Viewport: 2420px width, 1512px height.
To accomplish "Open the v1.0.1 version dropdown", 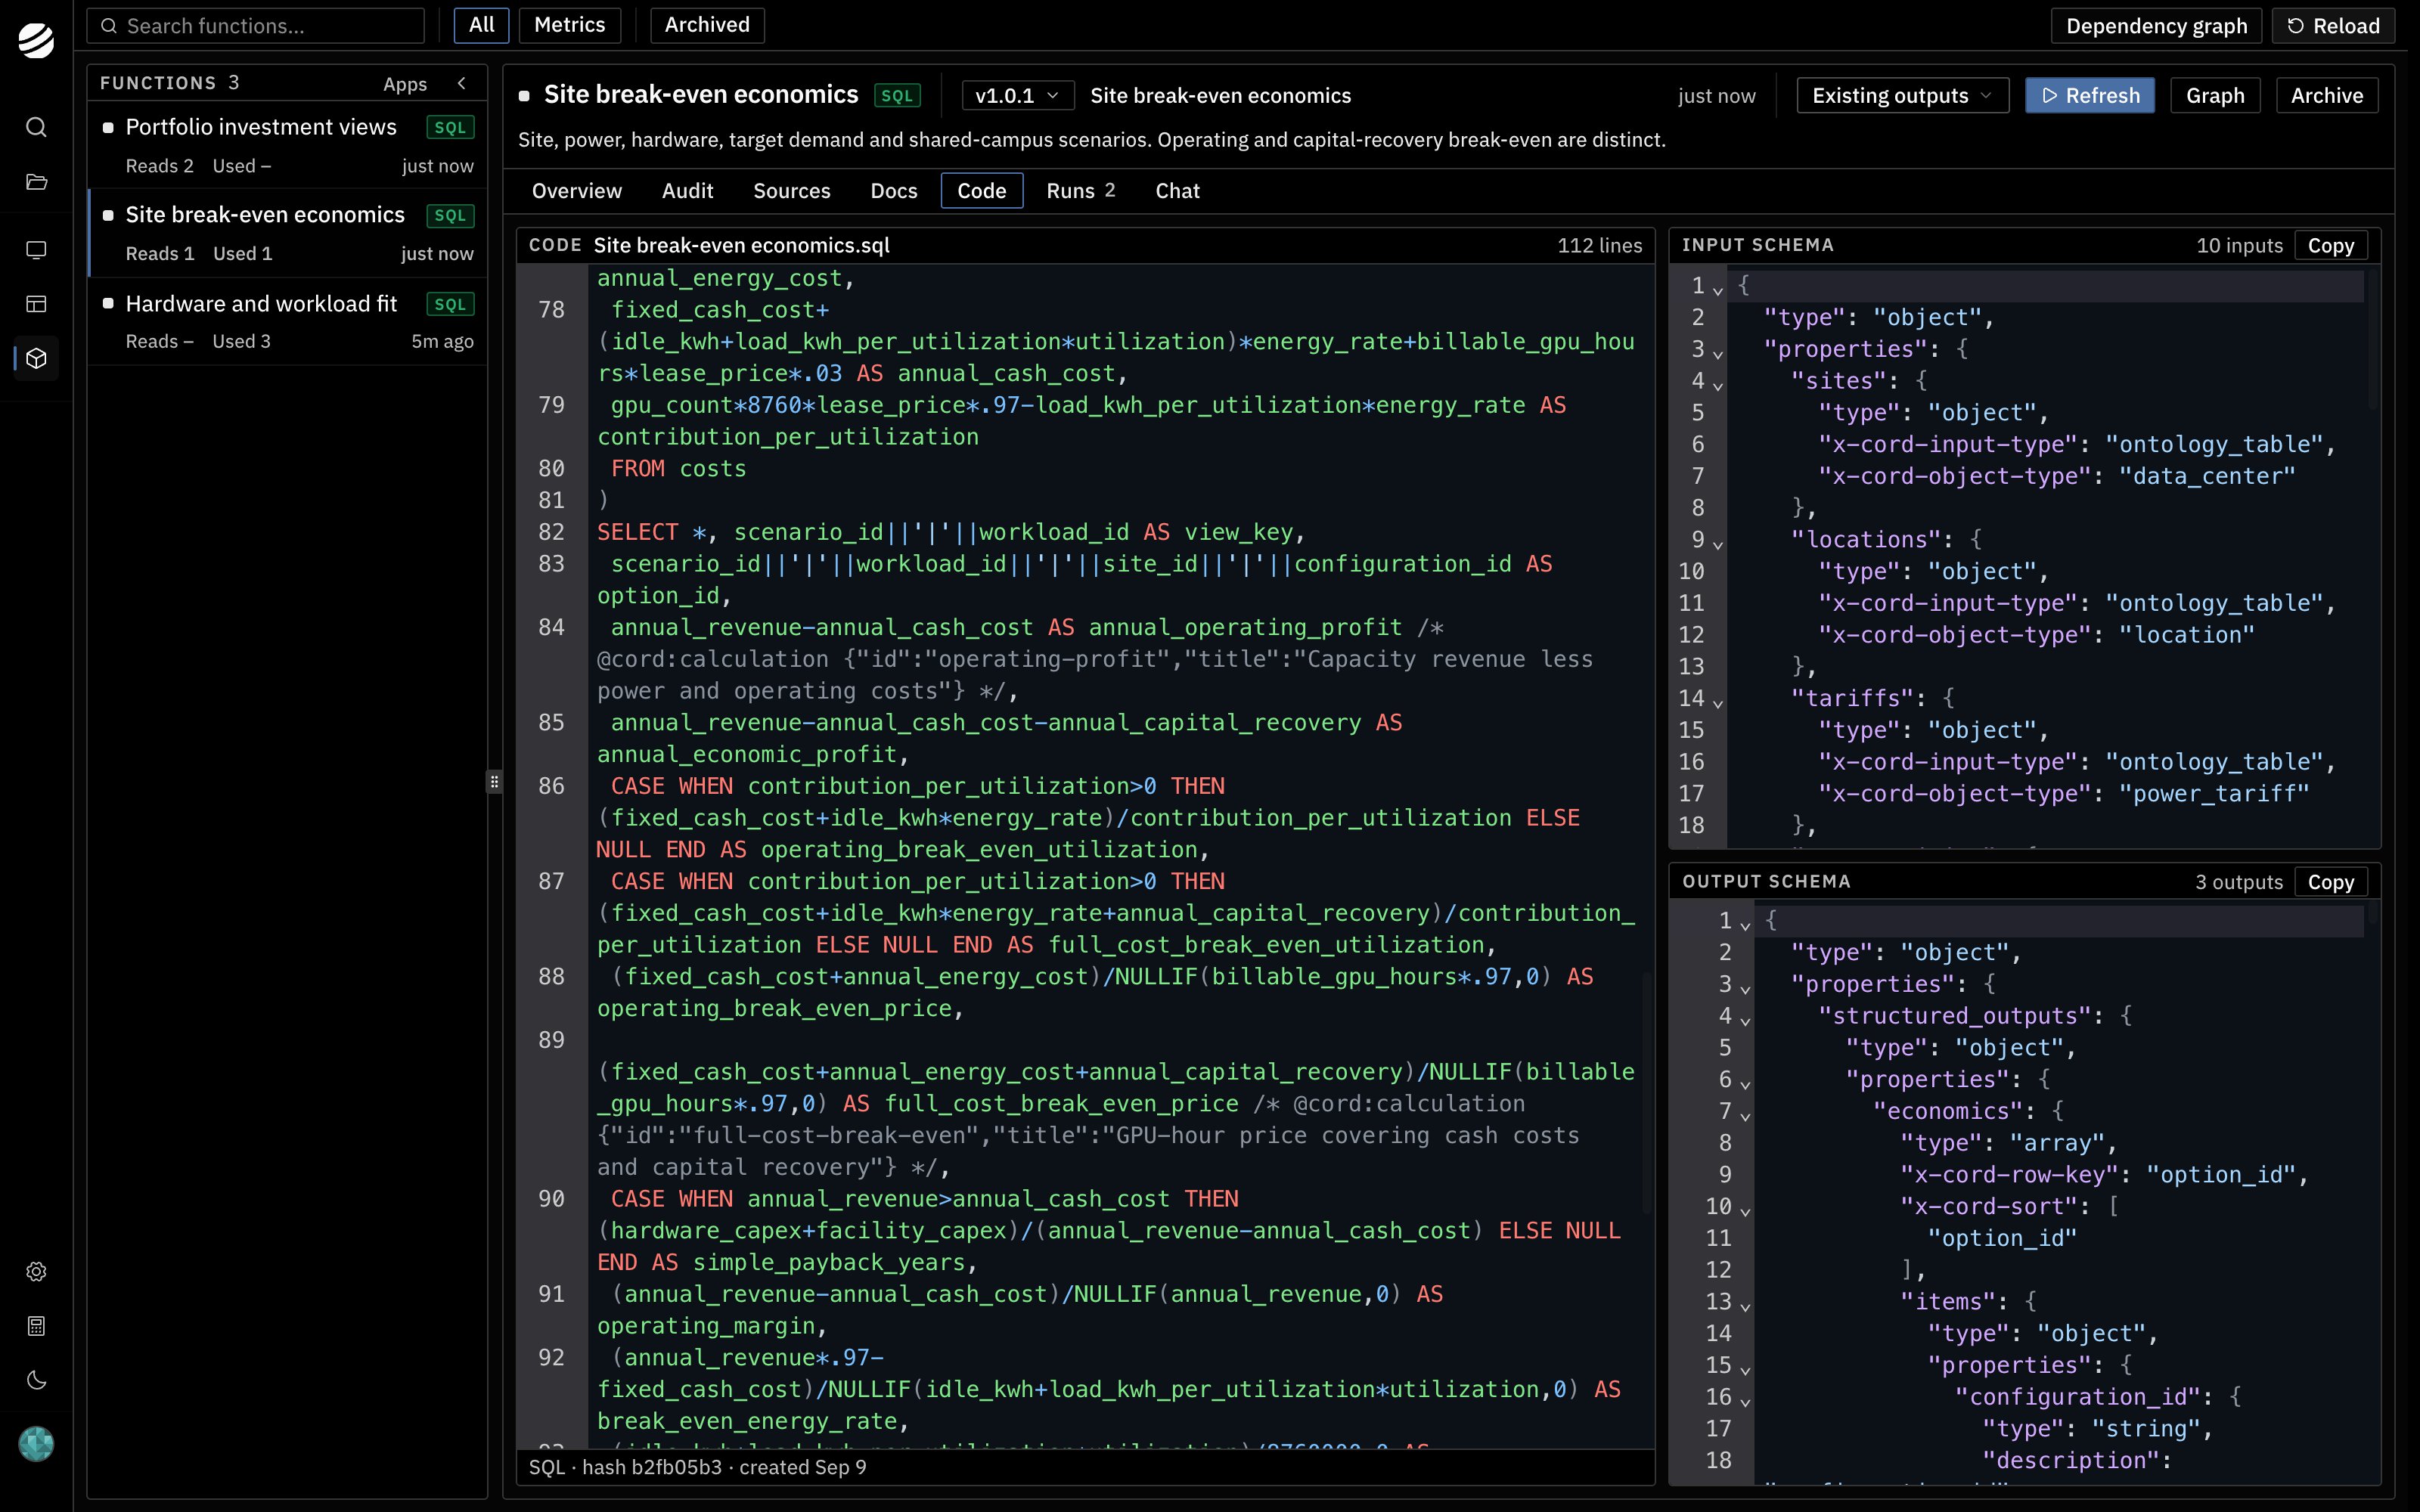I will (1017, 95).
